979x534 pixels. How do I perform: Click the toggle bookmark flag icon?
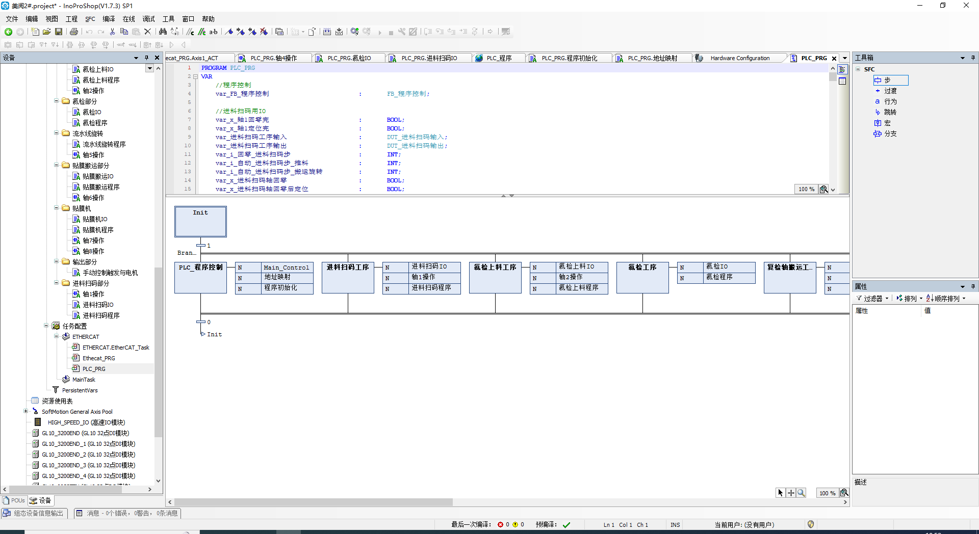[229, 32]
